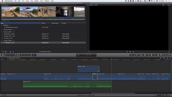Open the Mark menu
Viewport: 172px width, 97px height.
27,1
